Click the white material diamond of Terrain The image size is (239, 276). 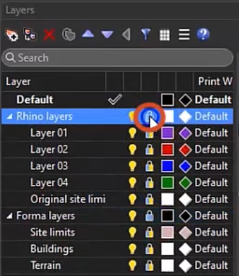pyautogui.click(x=185, y=266)
